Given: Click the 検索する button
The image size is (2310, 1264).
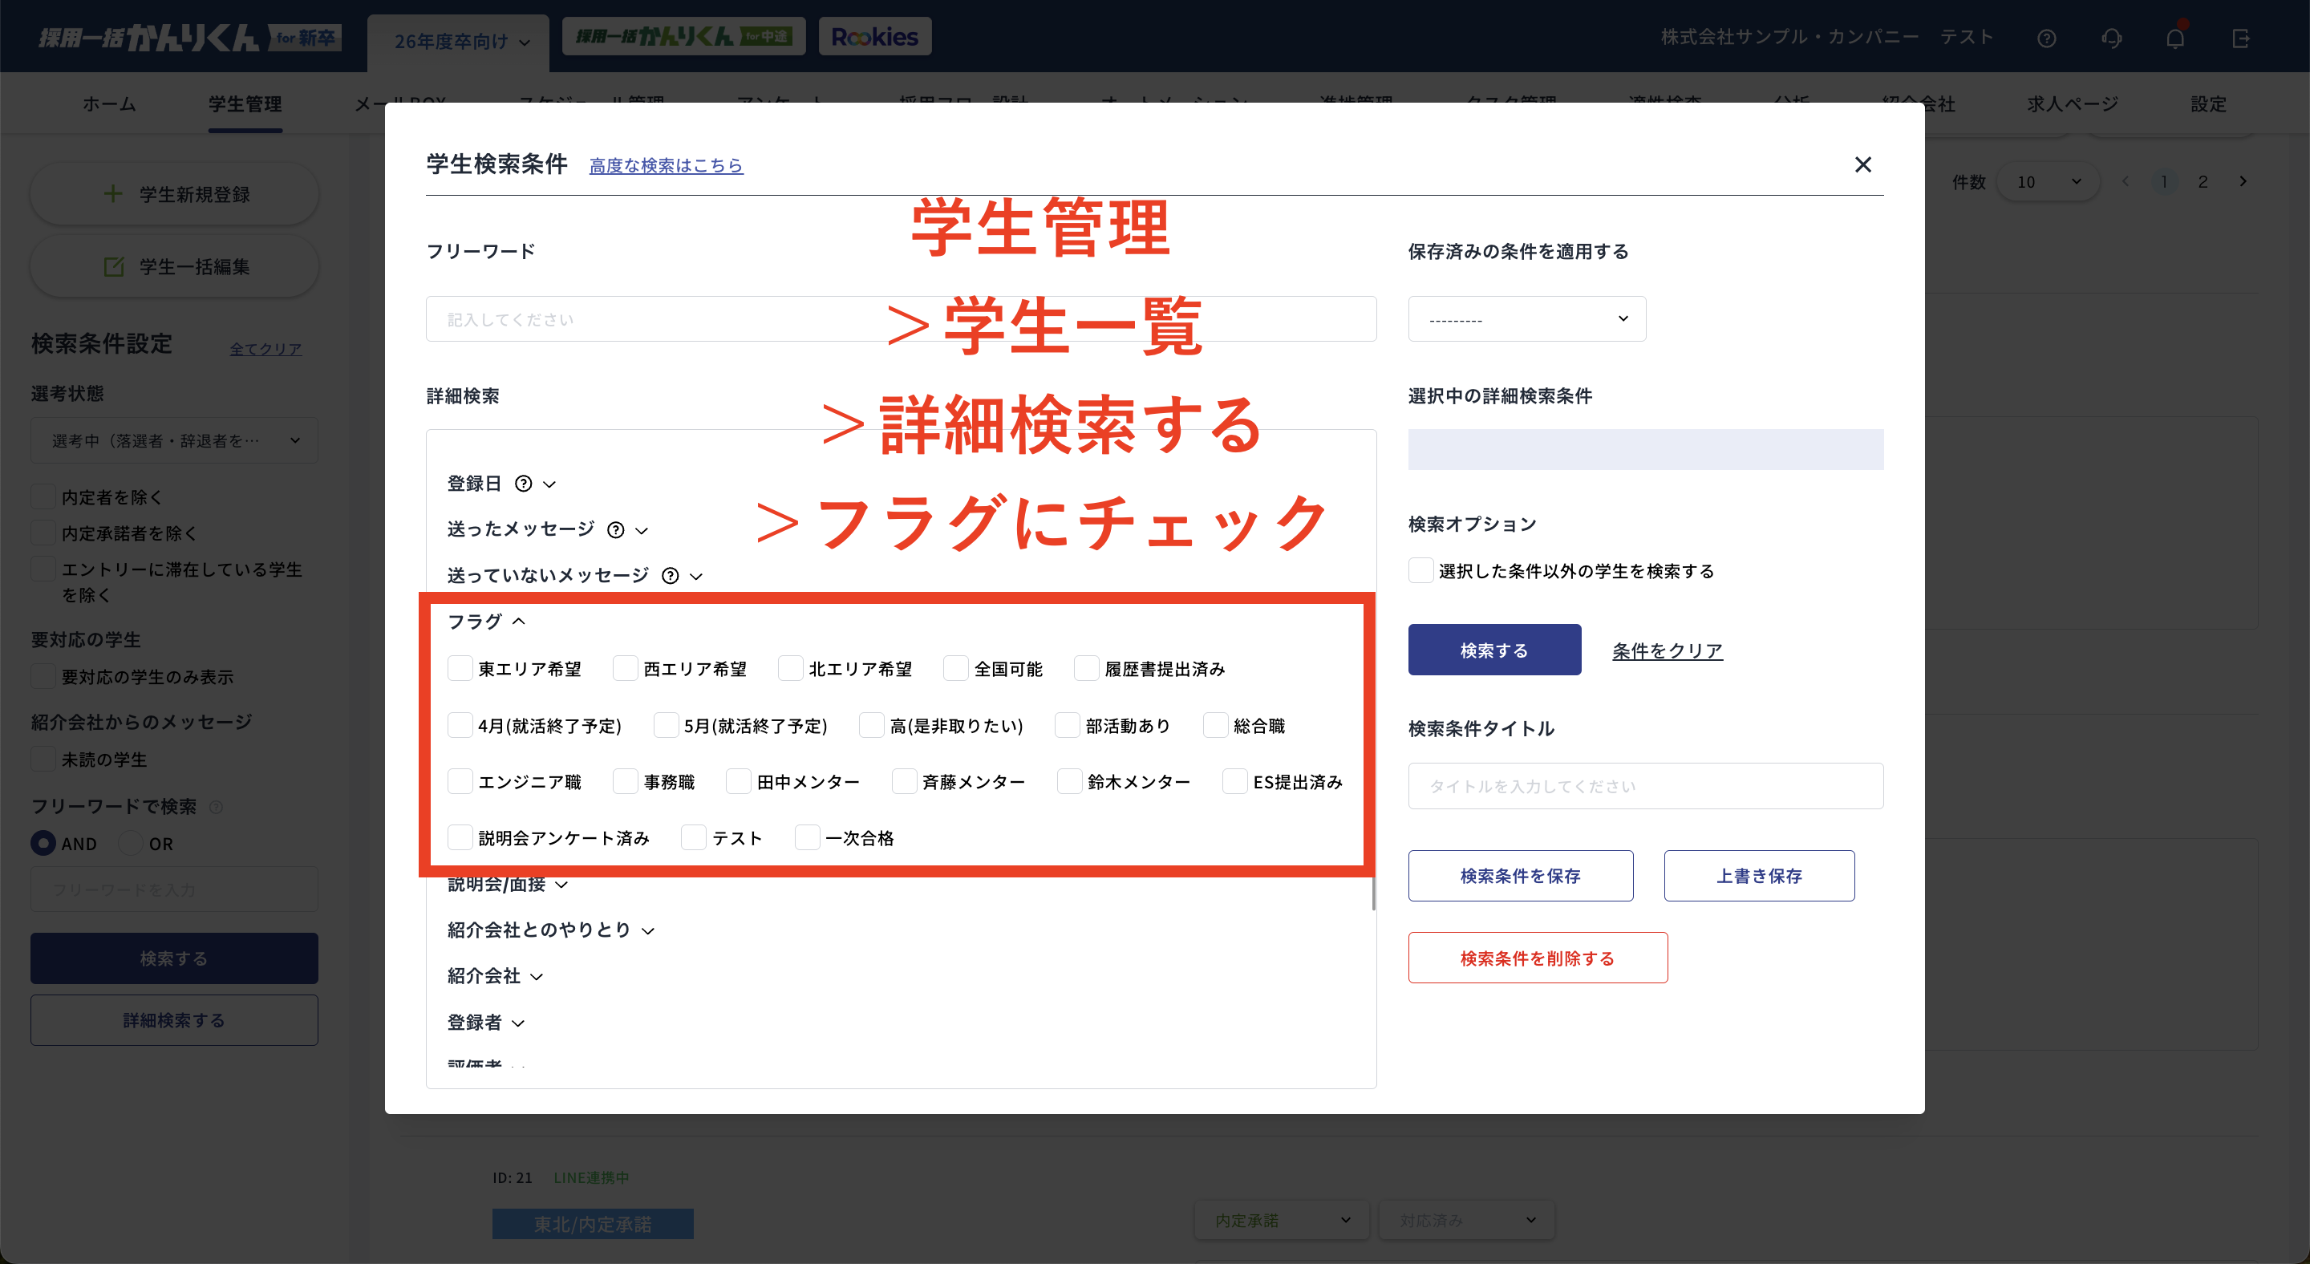Looking at the screenshot, I should click(1494, 649).
